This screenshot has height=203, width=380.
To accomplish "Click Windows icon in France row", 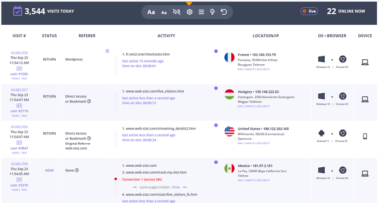I will coord(322,59).
